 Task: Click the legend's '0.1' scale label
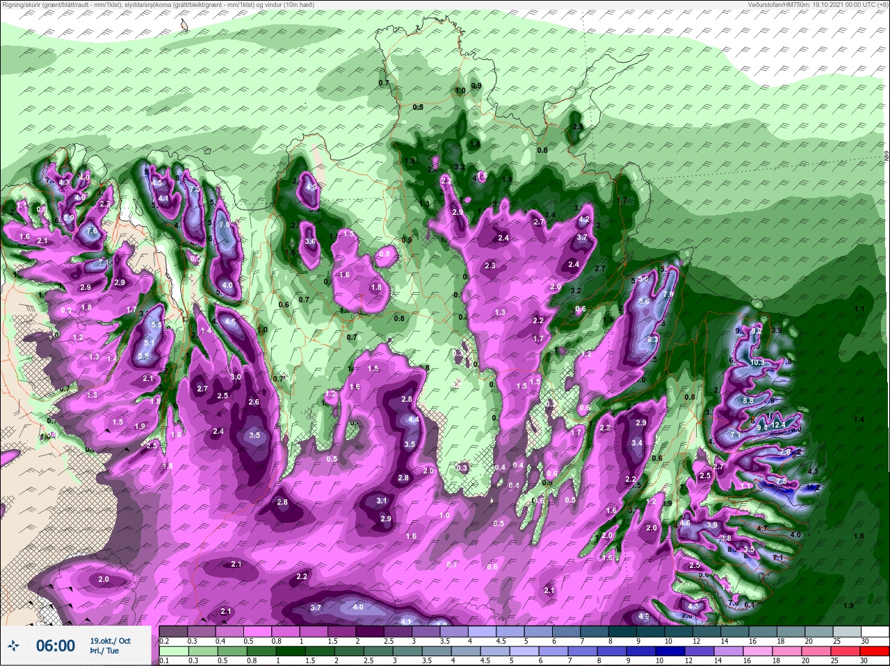[x=165, y=660]
